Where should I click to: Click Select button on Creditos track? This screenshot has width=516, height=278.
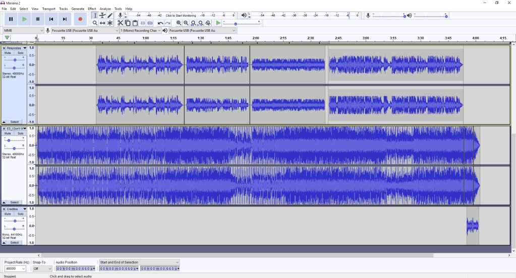[x=15, y=242]
